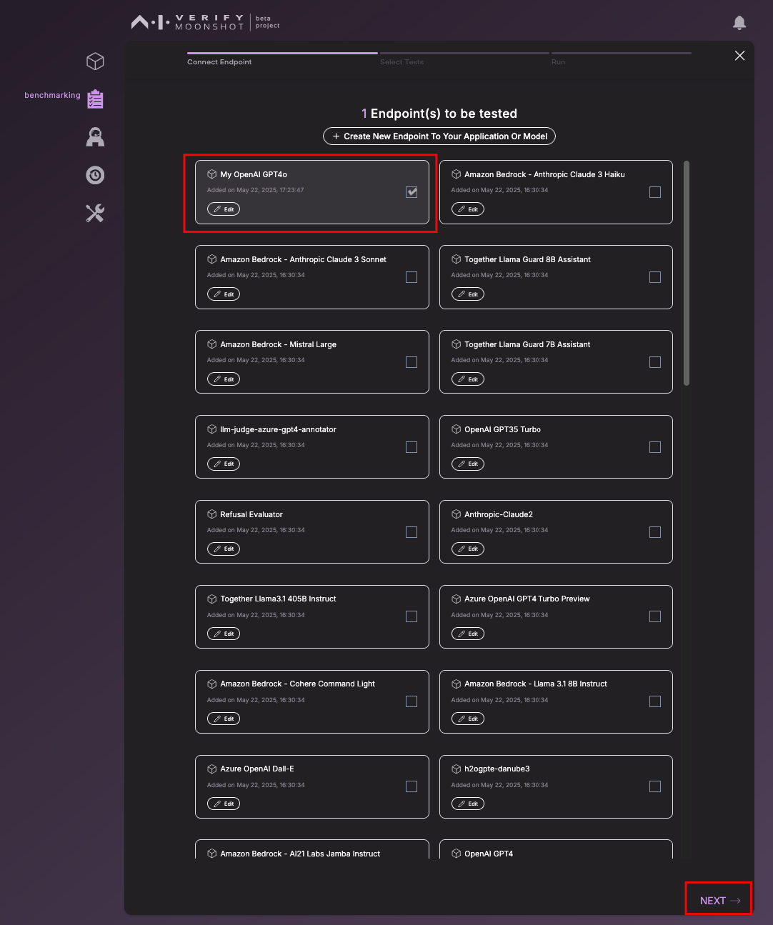
Task: Click the cube icon on Azure OpenAI Dall-E card
Action: click(x=212, y=769)
